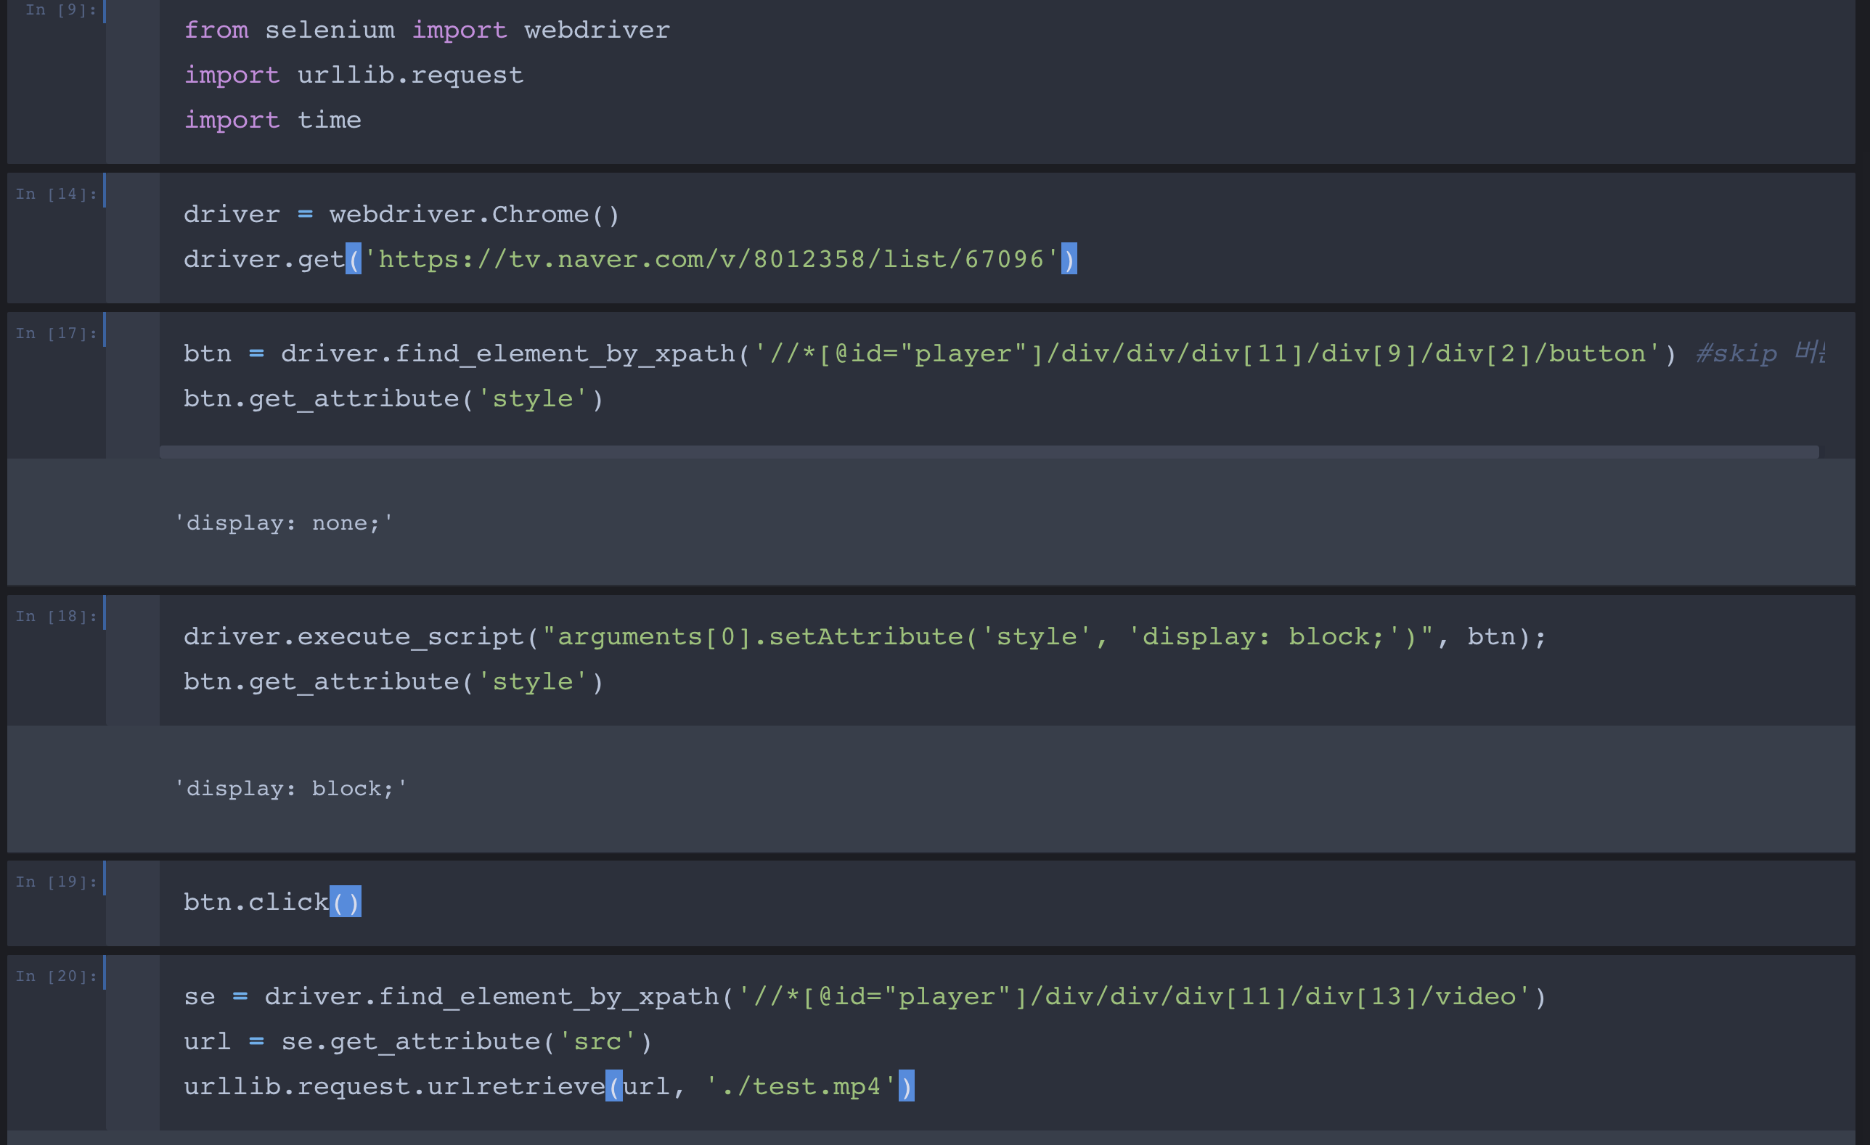
Task: Place cursor in 'from selenium import webdriver' line
Action: pyautogui.click(x=427, y=30)
